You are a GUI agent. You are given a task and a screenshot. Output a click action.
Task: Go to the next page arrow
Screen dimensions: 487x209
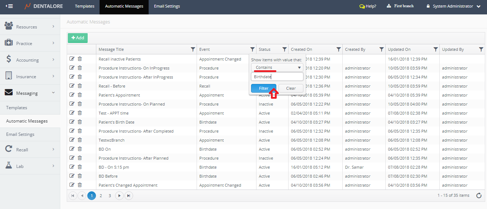point(119,196)
